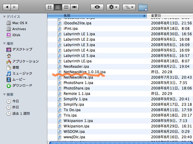
Task: Select the file PhotoShare 1.ipa
Action: pyautogui.click(x=78, y=83)
